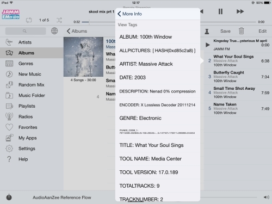The height and width of the screenshot is (204, 272).
Task: Click the TOTALTRACKS: 9 tag
Action: pyautogui.click(x=158, y=186)
